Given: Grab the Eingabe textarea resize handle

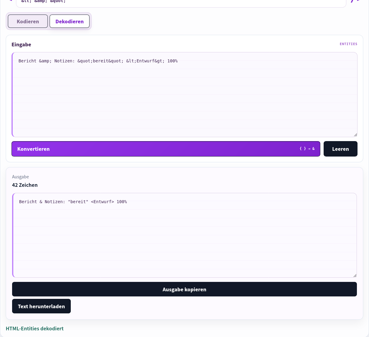Looking at the screenshot, I should (355, 135).
